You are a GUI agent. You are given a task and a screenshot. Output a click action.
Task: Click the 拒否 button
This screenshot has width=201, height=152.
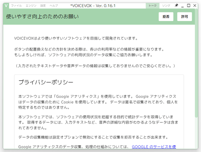(166, 17)
